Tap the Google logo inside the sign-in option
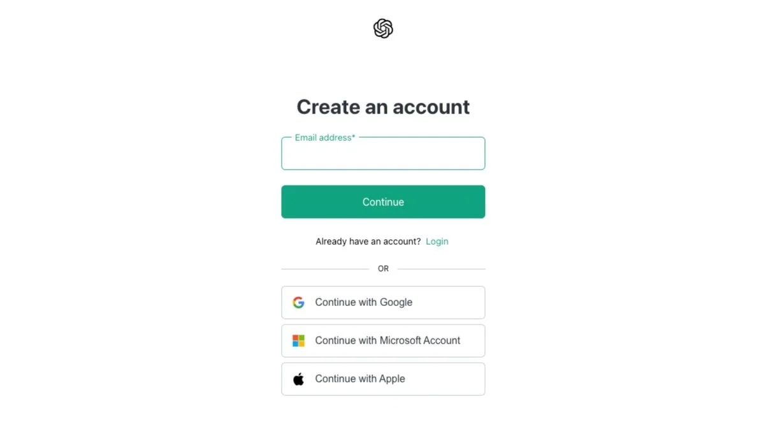This screenshot has width=775, height=436. (298, 302)
